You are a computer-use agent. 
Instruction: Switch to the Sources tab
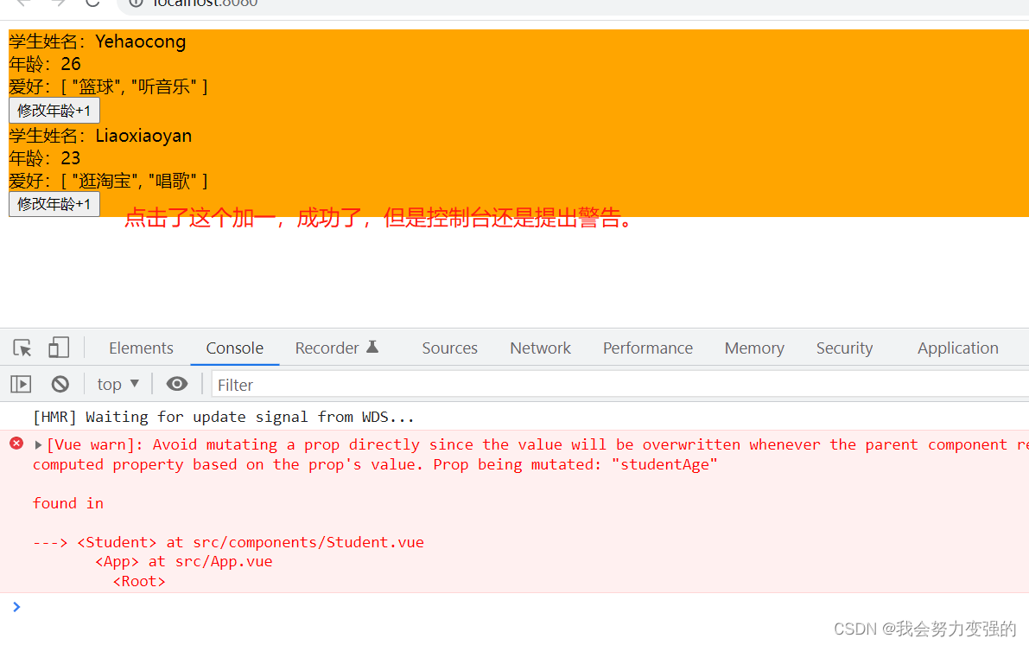(449, 348)
